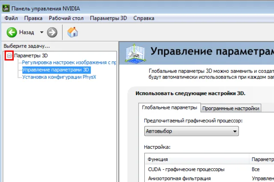Open Регулировка настроек изображения link

69,63
